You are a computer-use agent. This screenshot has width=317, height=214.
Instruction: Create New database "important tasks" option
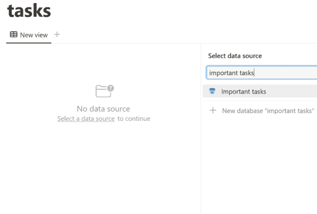point(268,111)
